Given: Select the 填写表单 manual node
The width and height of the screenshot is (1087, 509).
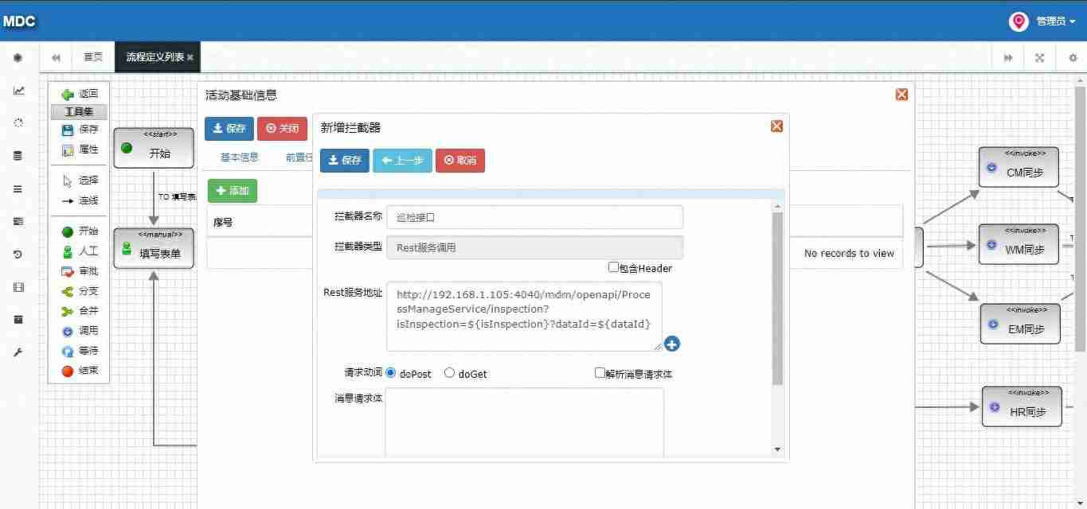Looking at the screenshot, I should point(154,248).
